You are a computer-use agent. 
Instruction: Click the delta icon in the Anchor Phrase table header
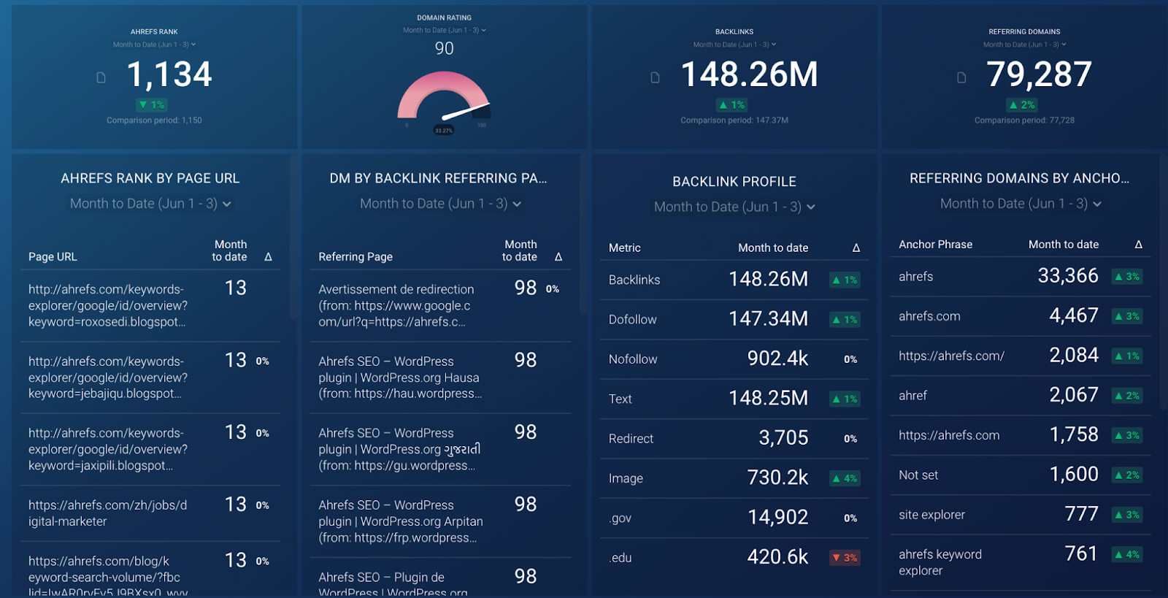click(1139, 245)
